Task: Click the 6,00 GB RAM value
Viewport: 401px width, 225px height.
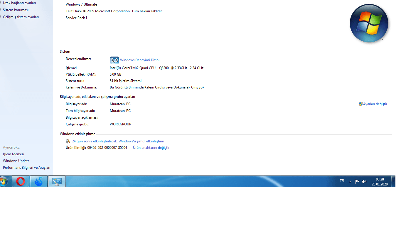Action: 115,74
